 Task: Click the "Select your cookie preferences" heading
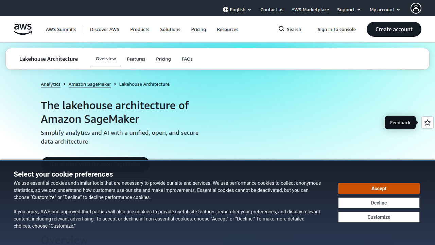63,174
